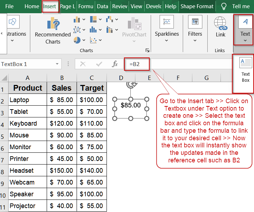Viewport: 254px width, 212px height.
Task: Click the Insert Column or Bar Chart icon
Action: (x=77, y=20)
